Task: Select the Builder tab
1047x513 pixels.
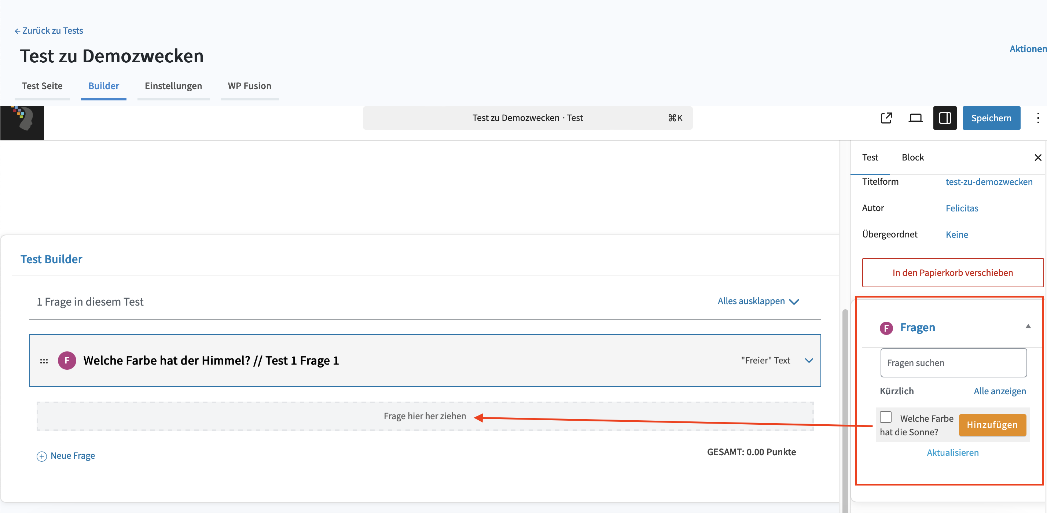Action: (x=104, y=86)
